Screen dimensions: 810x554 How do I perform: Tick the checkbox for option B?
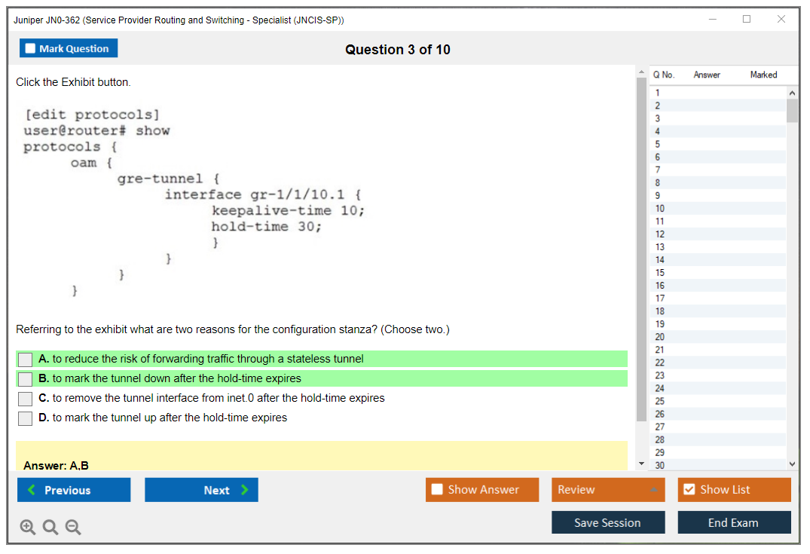coord(26,379)
